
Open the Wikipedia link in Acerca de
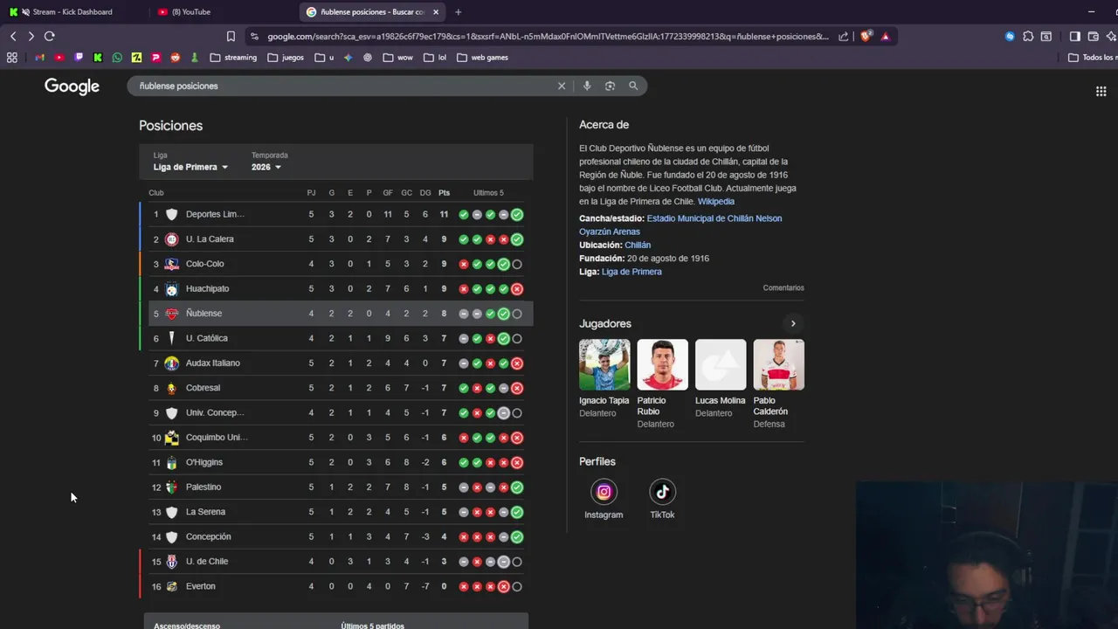tap(715, 202)
